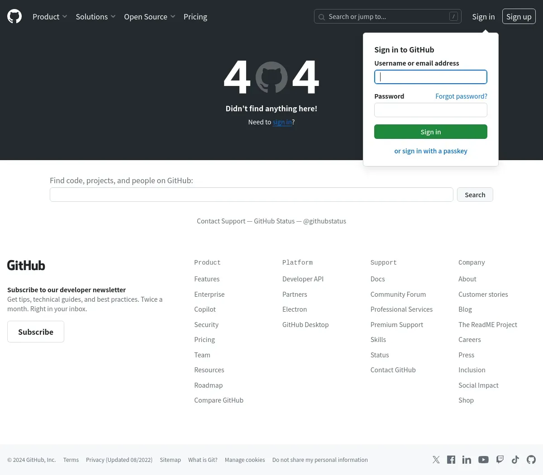
Task: Open Resources footer link
Action: [x=209, y=370]
